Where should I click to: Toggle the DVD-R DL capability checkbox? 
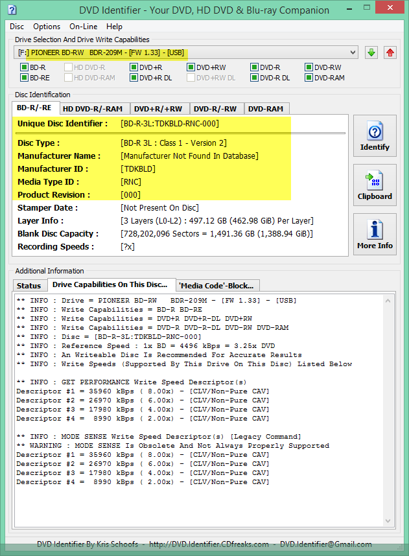[x=254, y=77]
